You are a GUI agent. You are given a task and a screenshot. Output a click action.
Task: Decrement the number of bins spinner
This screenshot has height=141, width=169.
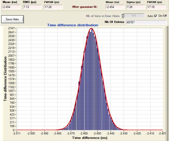click(123, 17)
